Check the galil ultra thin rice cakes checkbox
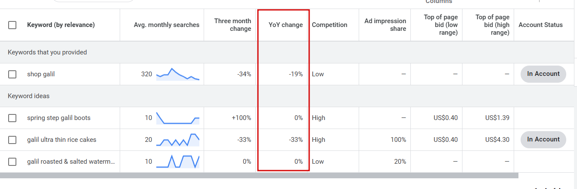The width and height of the screenshot is (577, 189). (12, 140)
